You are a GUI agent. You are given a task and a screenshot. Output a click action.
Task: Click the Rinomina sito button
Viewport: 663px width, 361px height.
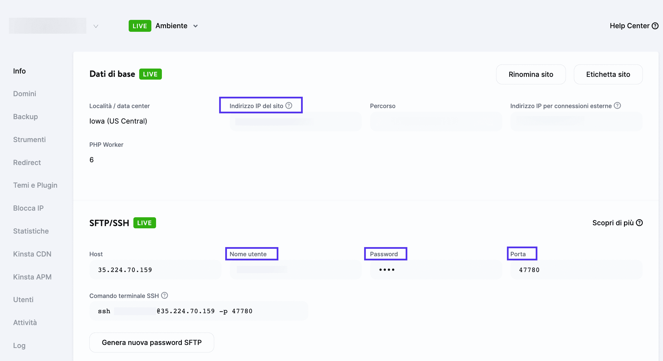530,74
